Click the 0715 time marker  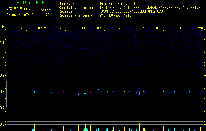(101, 28)
